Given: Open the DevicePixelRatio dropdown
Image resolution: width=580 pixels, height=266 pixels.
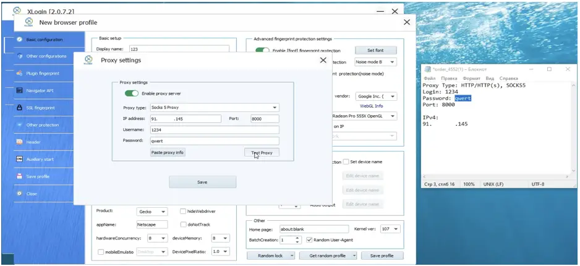Looking at the screenshot, I should click(x=221, y=252).
